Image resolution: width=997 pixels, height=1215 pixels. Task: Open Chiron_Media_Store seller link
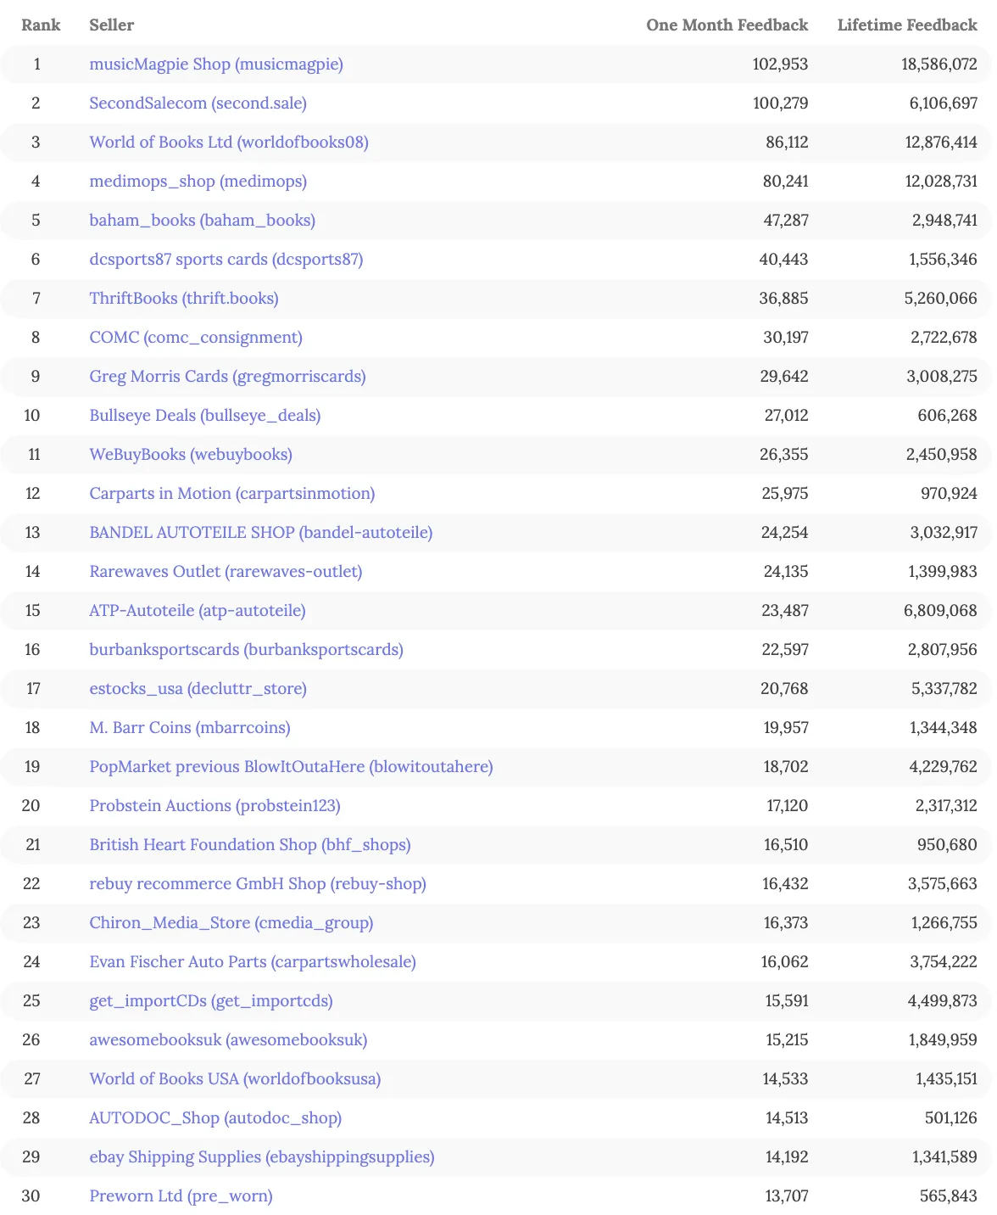tap(231, 923)
